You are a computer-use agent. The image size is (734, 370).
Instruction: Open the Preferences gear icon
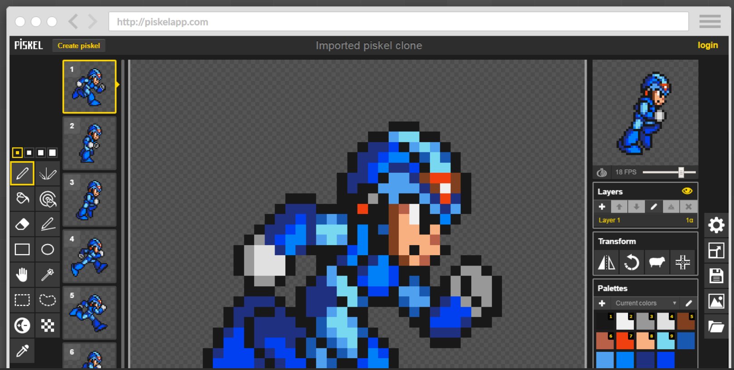click(x=716, y=225)
